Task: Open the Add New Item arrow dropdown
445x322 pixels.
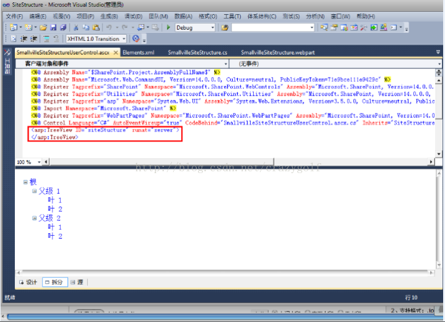Action: pos(35,27)
